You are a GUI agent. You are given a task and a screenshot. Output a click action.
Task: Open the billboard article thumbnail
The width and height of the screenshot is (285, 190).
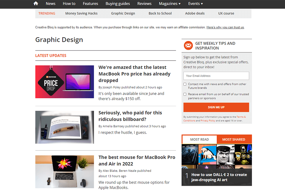[64, 127]
